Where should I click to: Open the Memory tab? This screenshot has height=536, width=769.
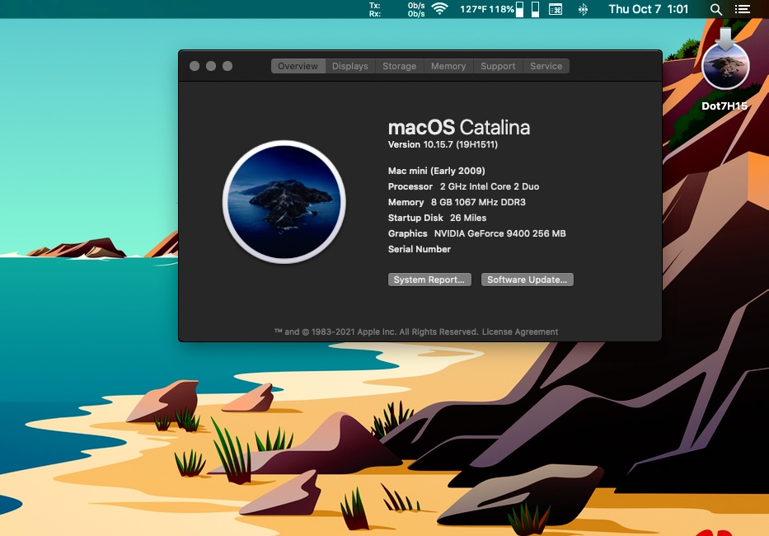(x=448, y=66)
